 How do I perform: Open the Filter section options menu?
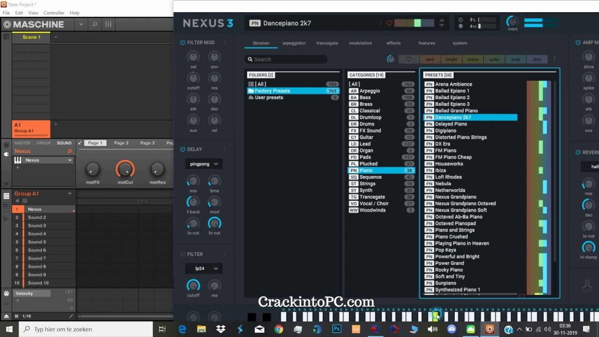click(x=225, y=254)
